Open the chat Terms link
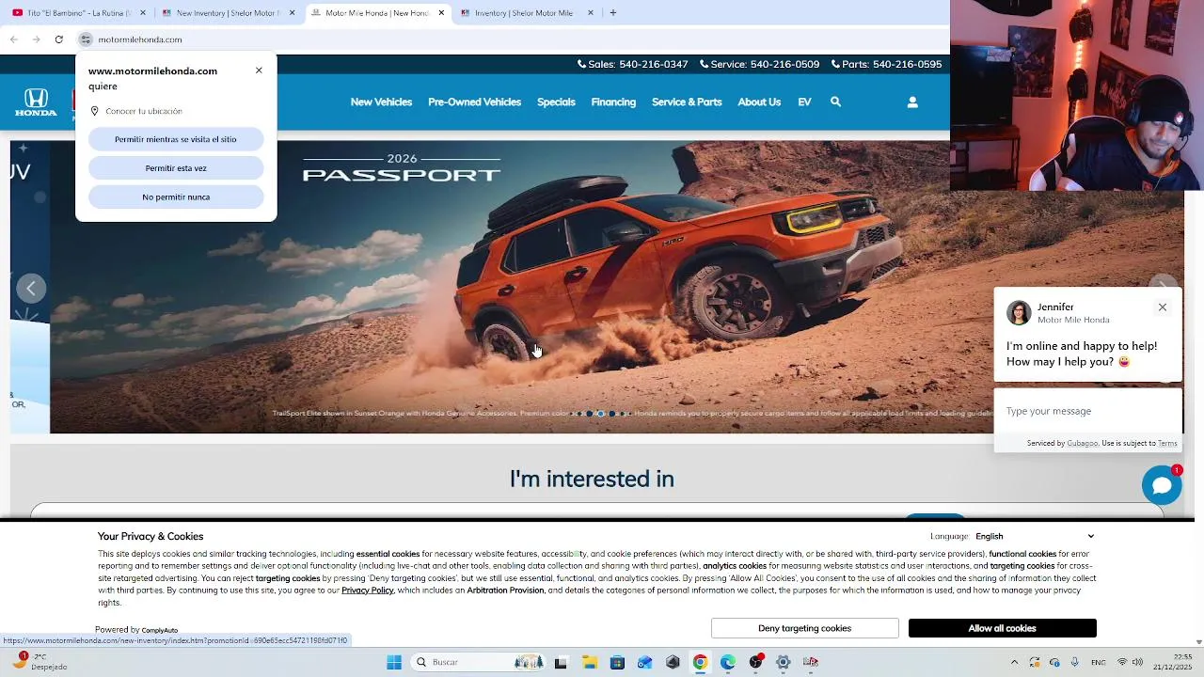The width and height of the screenshot is (1204, 677). [1167, 443]
